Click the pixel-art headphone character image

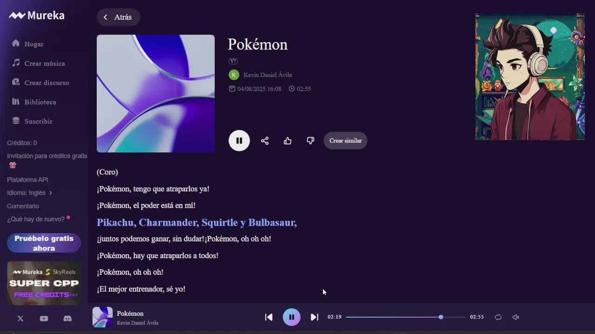(x=530, y=77)
